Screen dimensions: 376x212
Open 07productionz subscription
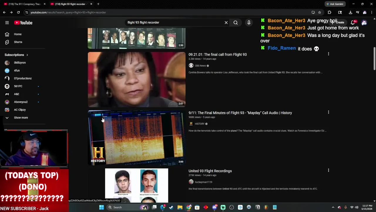(x=22, y=78)
